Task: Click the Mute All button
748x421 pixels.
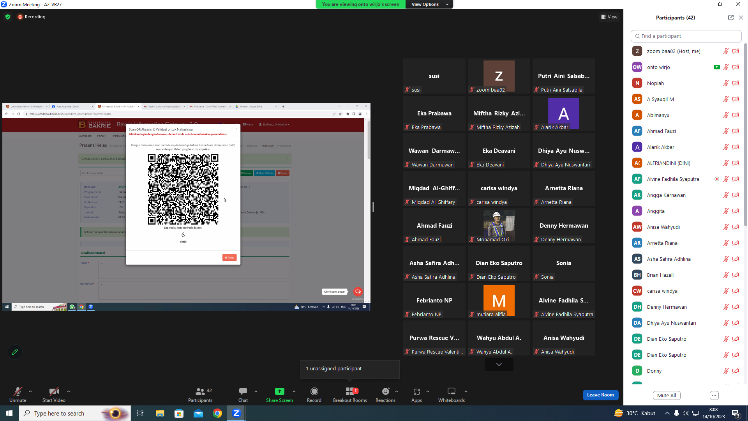Action: tap(667, 395)
